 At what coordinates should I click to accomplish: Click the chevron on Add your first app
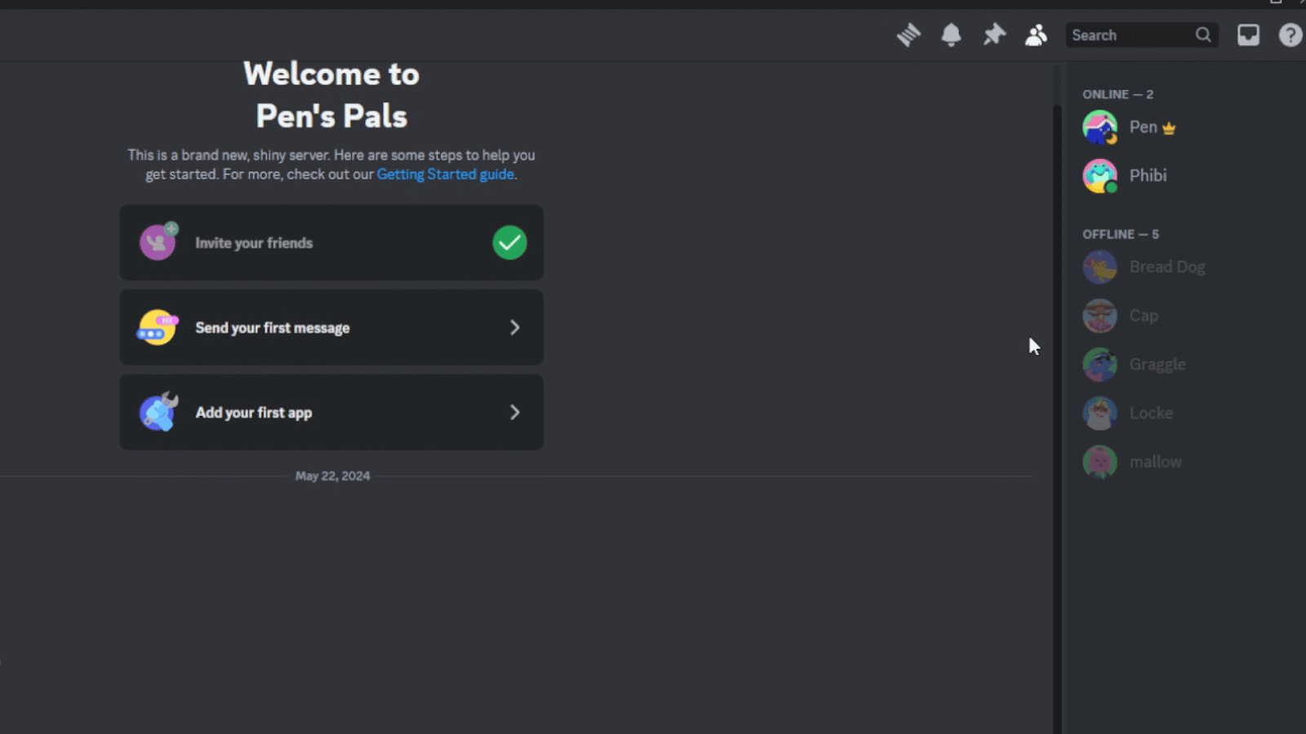(x=515, y=413)
